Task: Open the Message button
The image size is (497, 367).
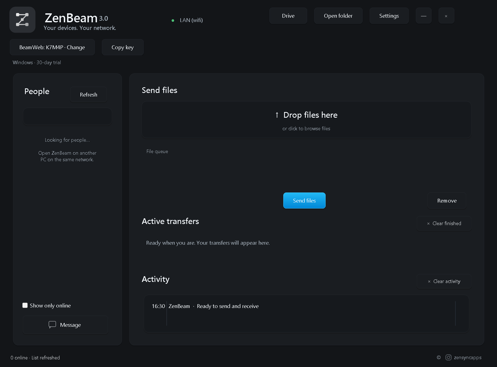Action: [x=65, y=325]
